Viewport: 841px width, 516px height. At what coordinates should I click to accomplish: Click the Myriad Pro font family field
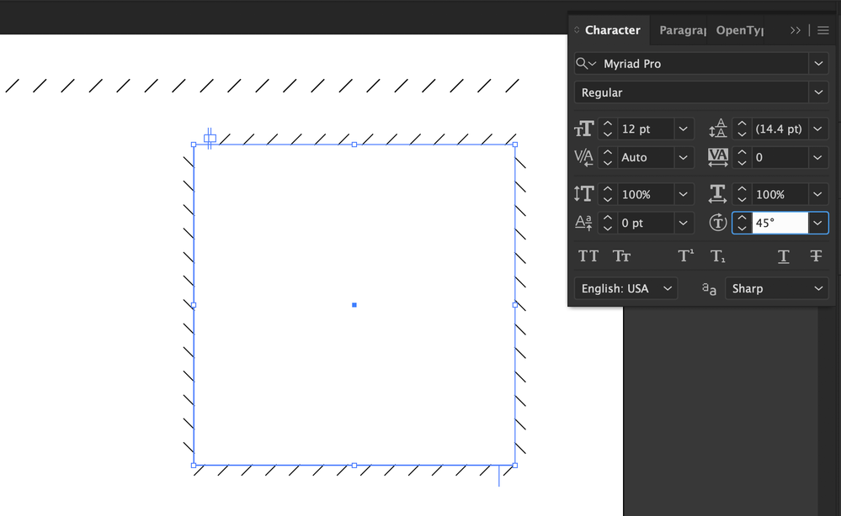pyautogui.click(x=705, y=64)
